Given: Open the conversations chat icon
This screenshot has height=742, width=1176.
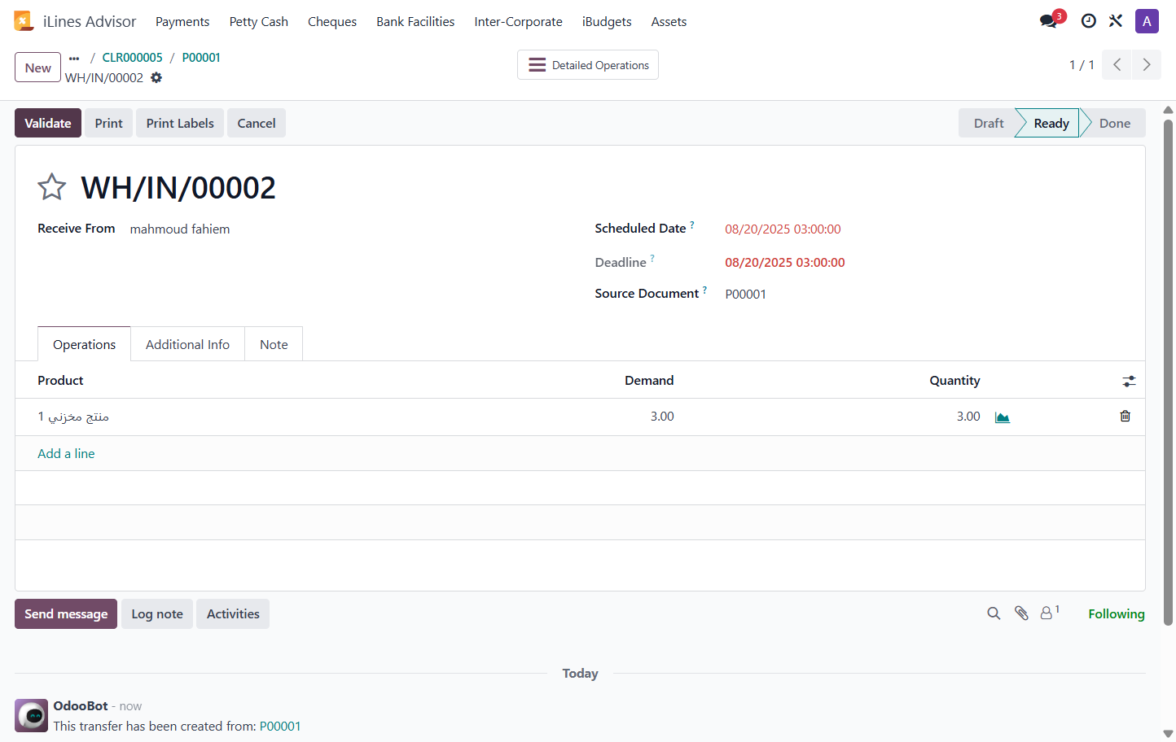Looking at the screenshot, I should (1049, 21).
